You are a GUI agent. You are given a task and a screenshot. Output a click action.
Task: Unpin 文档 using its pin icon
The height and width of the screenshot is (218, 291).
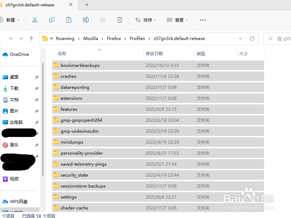37,100
